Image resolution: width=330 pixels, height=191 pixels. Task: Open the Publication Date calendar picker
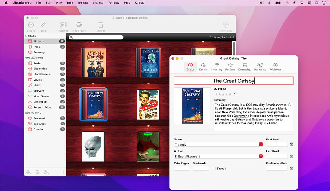(291, 168)
